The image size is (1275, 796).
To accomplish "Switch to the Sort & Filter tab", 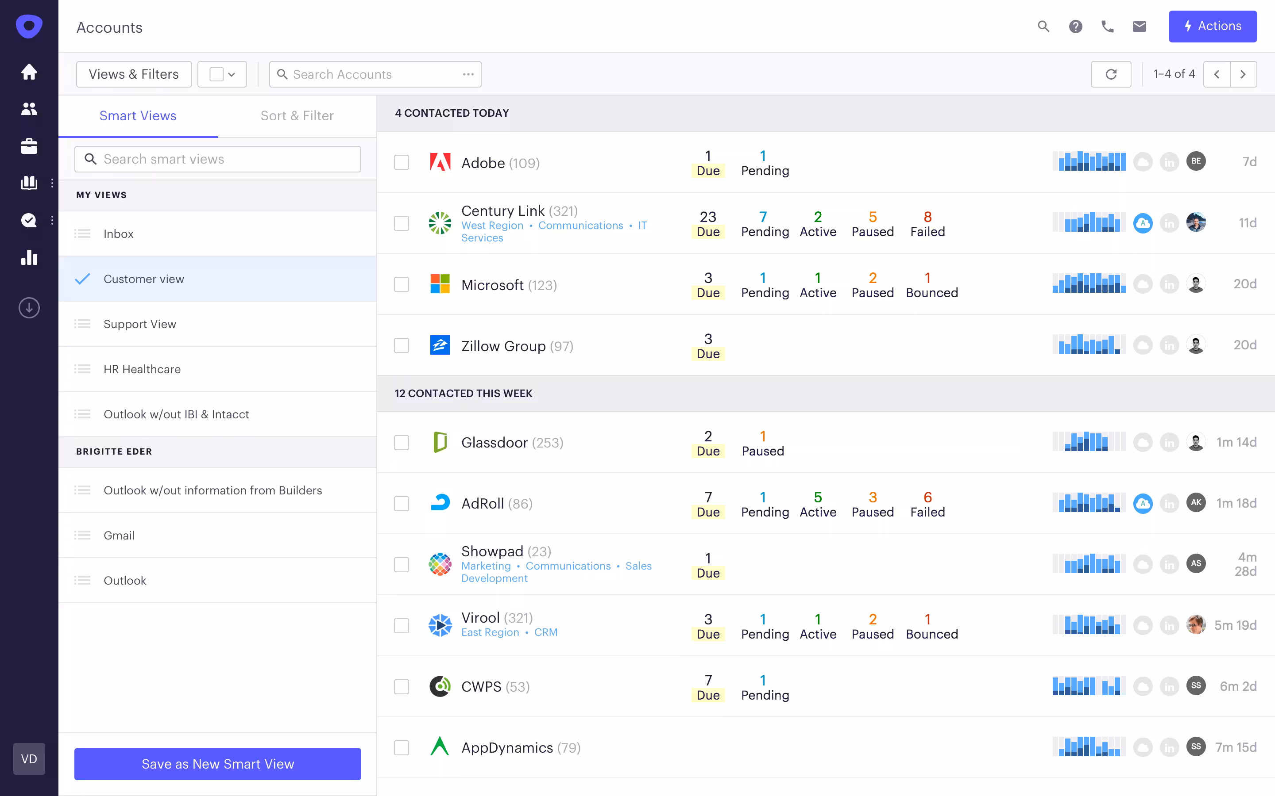I will pyautogui.click(x=297, y=115).
